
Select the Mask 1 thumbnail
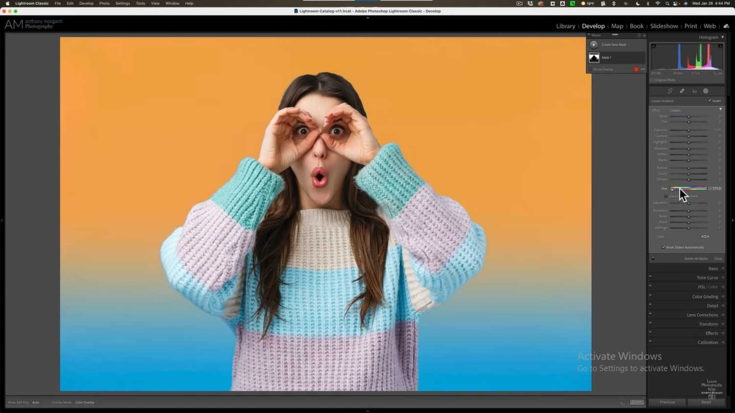[594, 57]
